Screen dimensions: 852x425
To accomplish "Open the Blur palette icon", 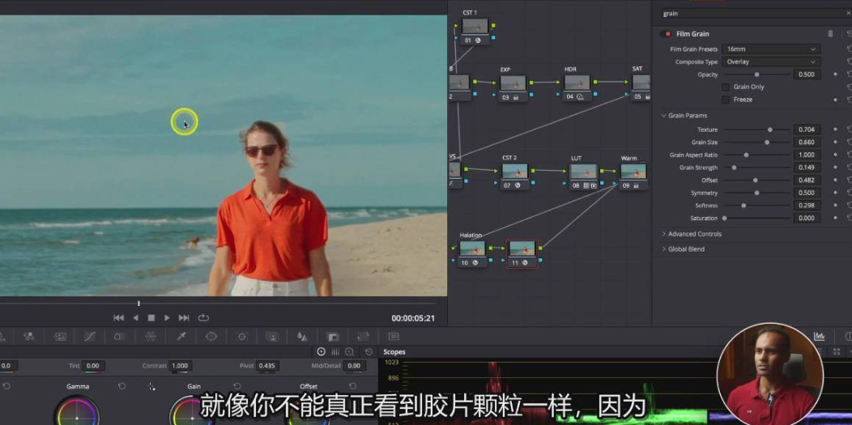I will 302,336.
